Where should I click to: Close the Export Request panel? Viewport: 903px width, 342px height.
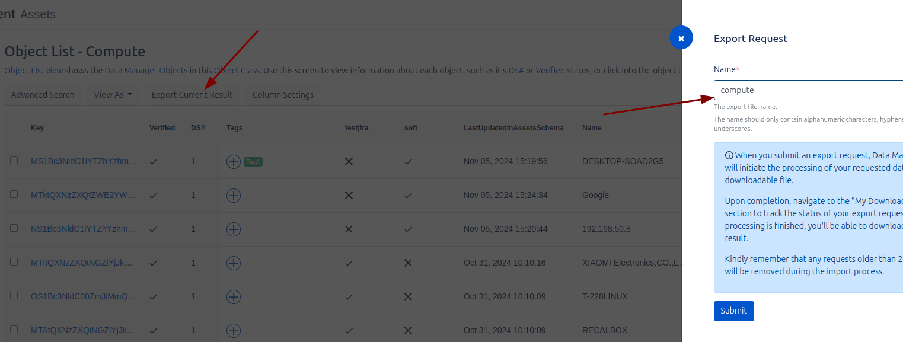[x=681, y=39]
